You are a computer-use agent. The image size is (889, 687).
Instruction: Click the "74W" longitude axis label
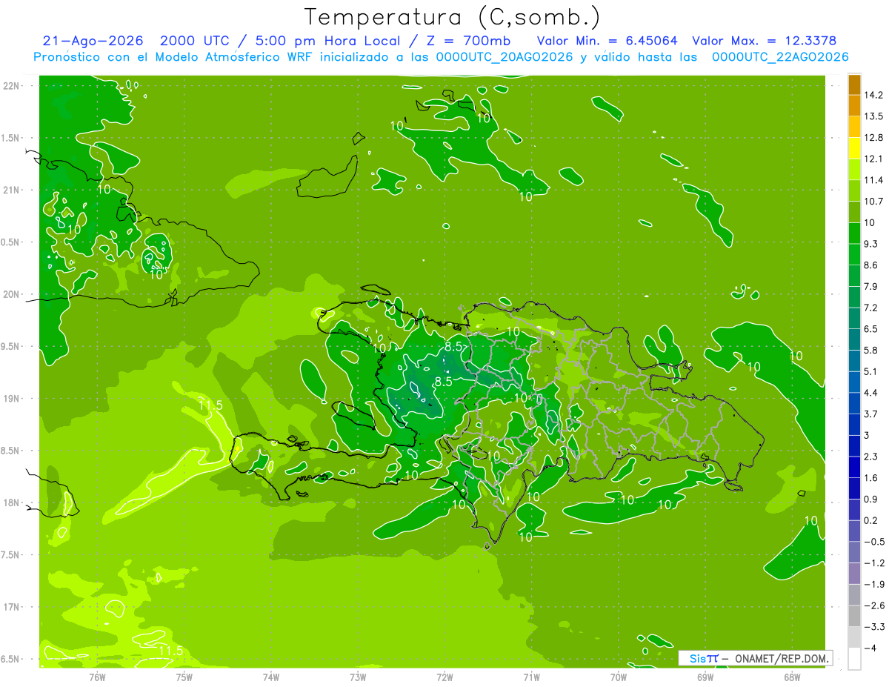[271, 677]
